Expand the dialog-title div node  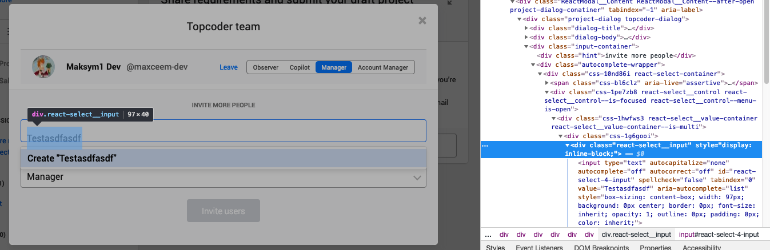pos(526,28)
